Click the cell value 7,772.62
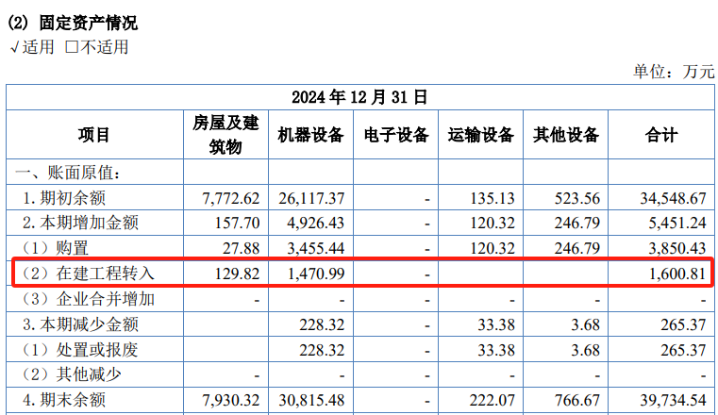 231,199
